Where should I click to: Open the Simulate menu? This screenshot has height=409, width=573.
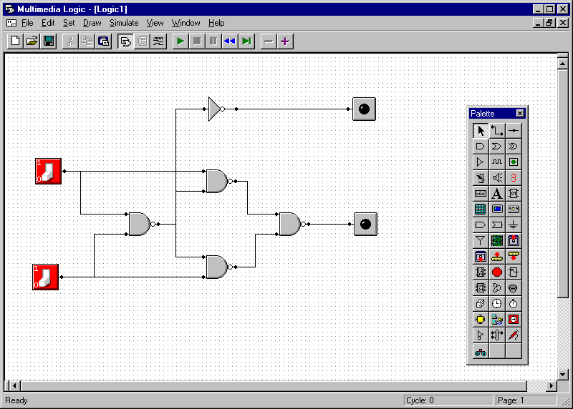pyautogui.click(x=124, y=23)
